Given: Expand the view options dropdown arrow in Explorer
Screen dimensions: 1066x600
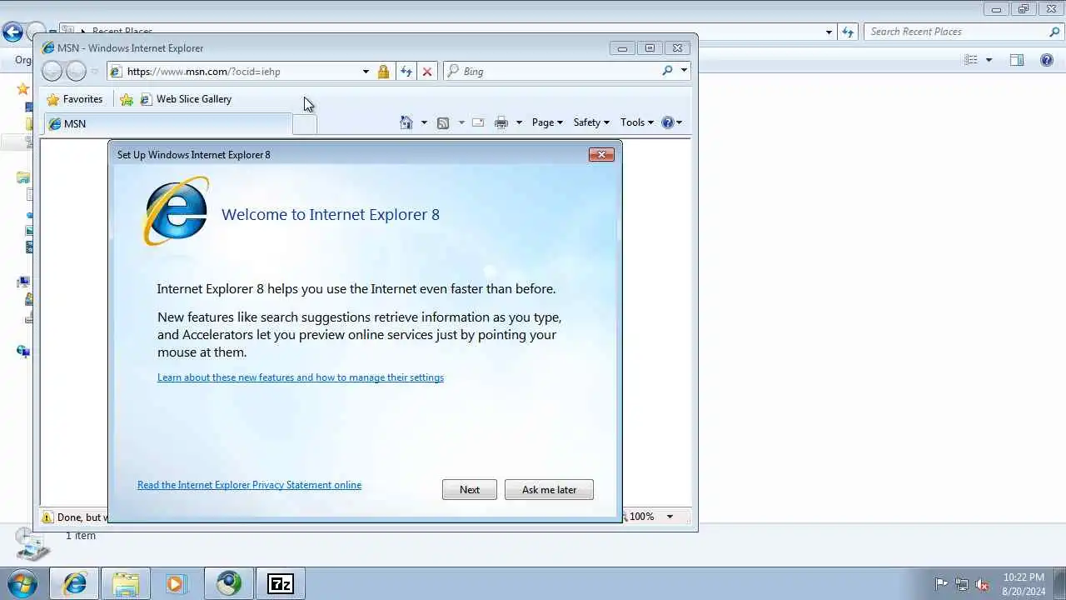Looking at the screenshot, I should pyautogui.click(x=989, y=60).
